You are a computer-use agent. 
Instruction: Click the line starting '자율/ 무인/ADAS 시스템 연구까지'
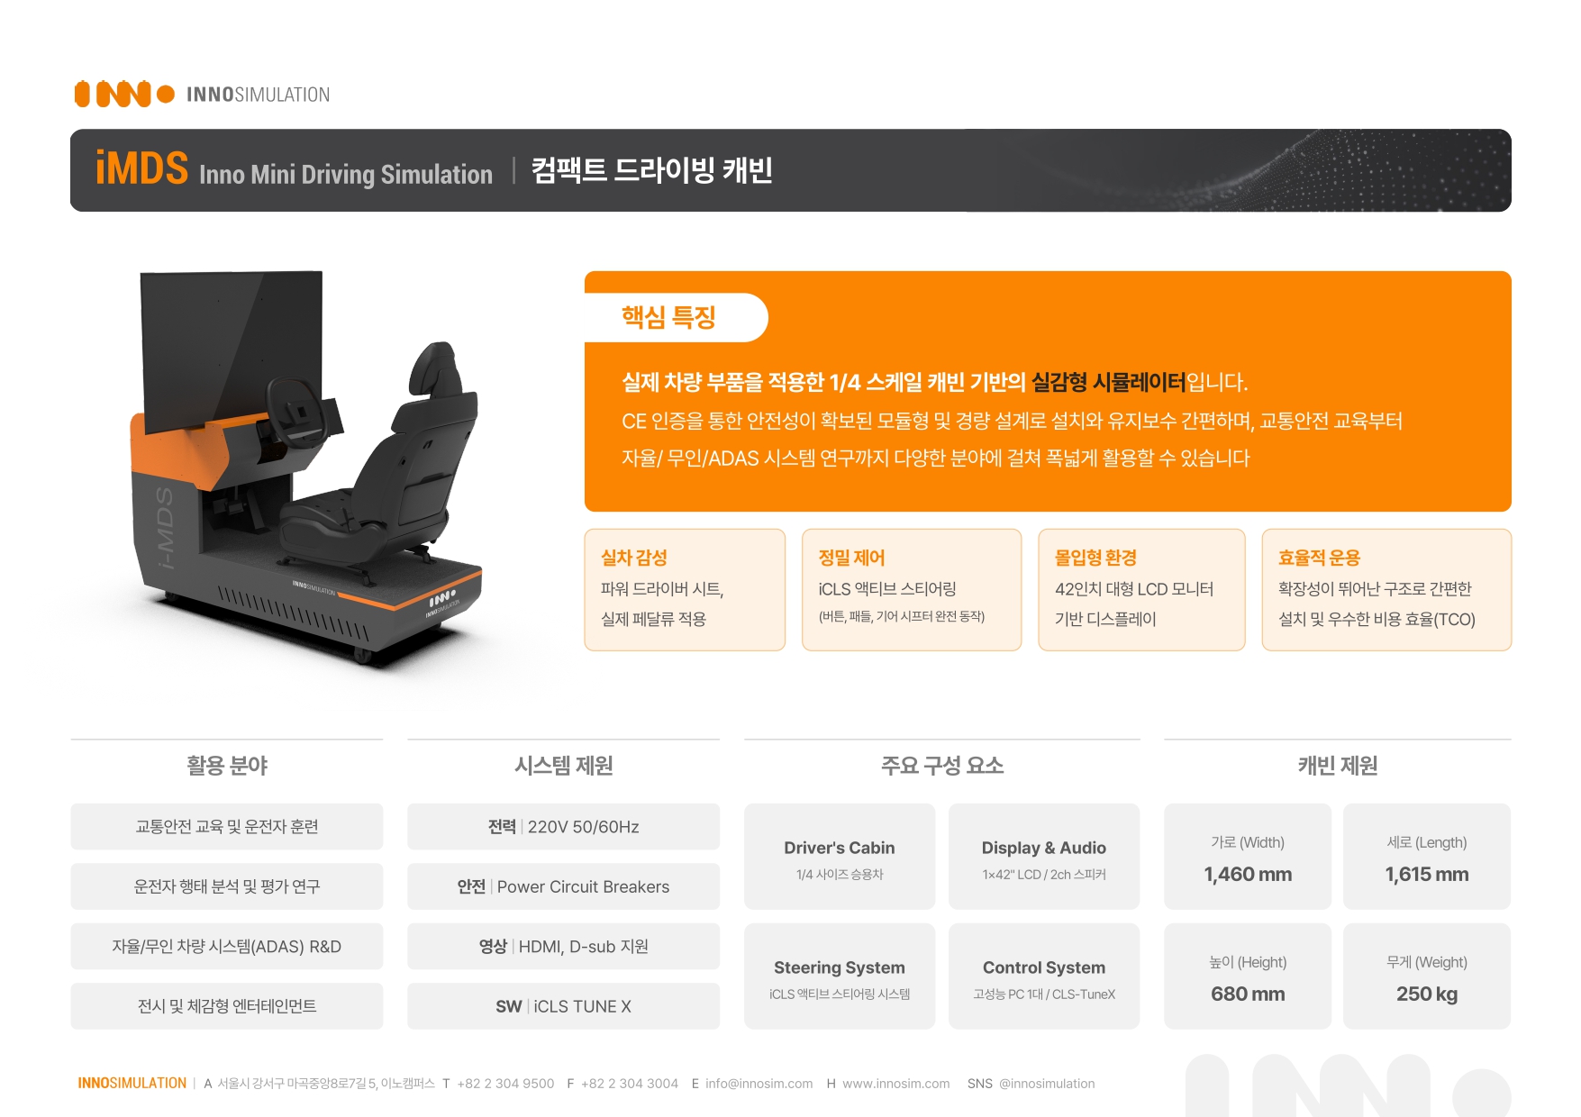(x=935, y=459)
